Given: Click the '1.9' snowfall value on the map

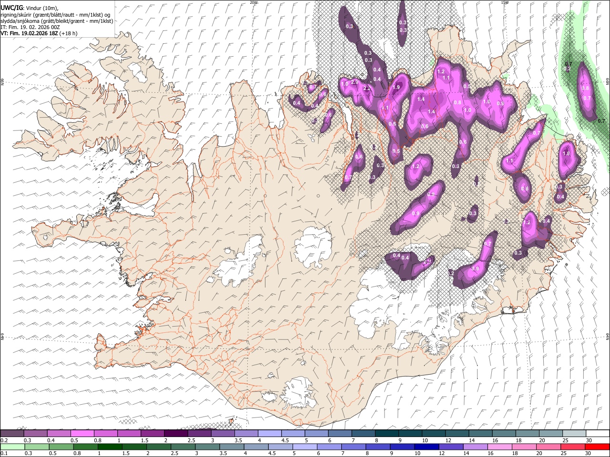Looking at the screenshot, I should (x=396, y=87).
